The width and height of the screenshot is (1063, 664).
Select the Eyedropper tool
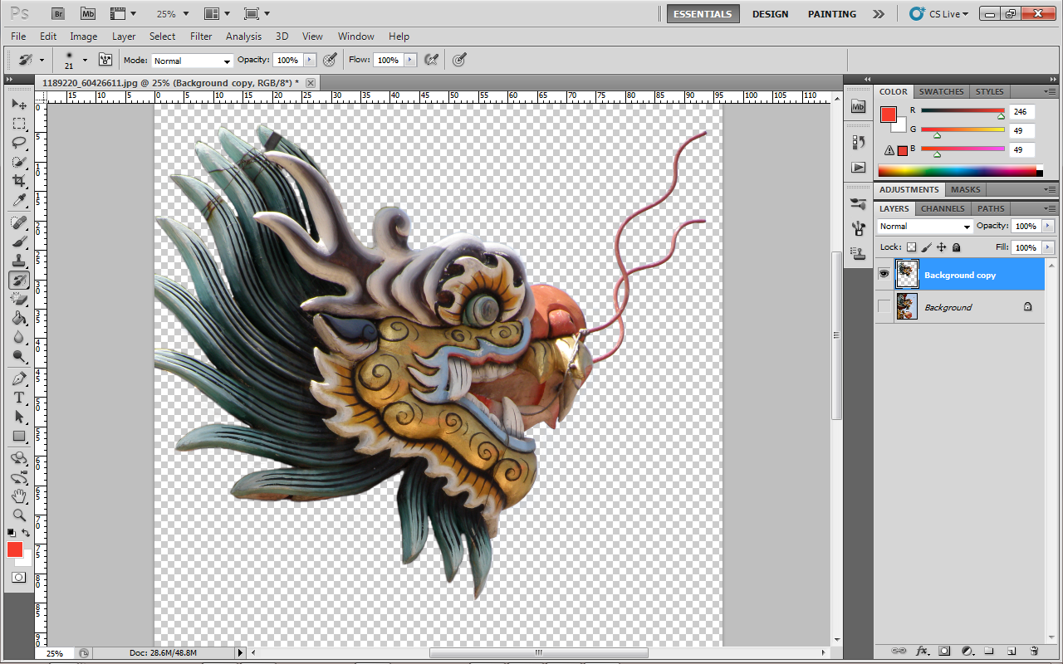pyautogui.click(x=19, y=200)
